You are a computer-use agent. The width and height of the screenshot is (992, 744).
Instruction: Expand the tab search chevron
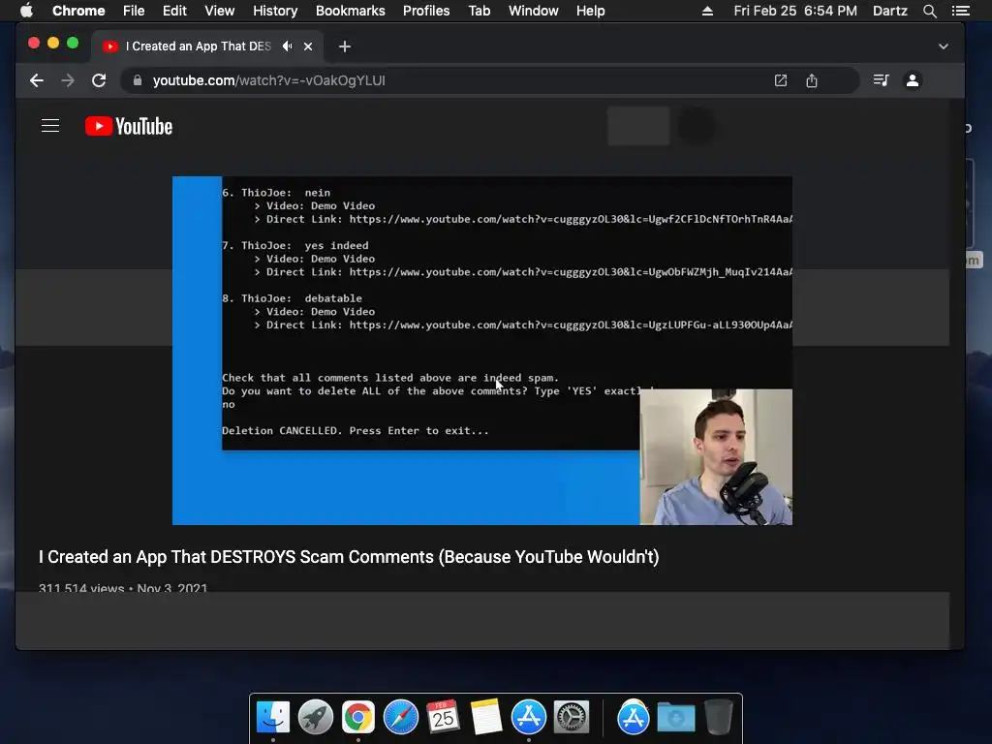(943, 46)
